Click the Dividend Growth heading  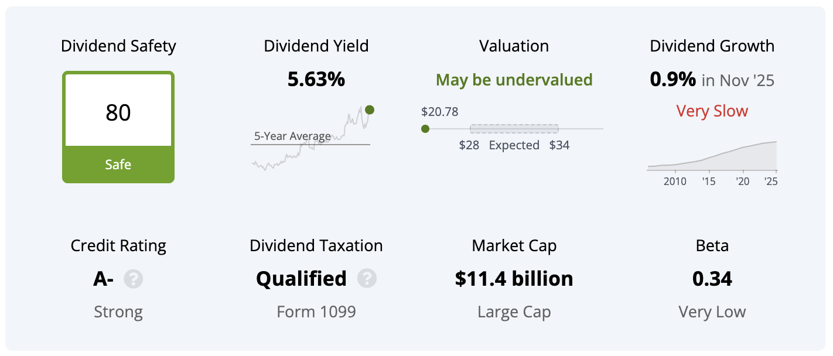712,46
